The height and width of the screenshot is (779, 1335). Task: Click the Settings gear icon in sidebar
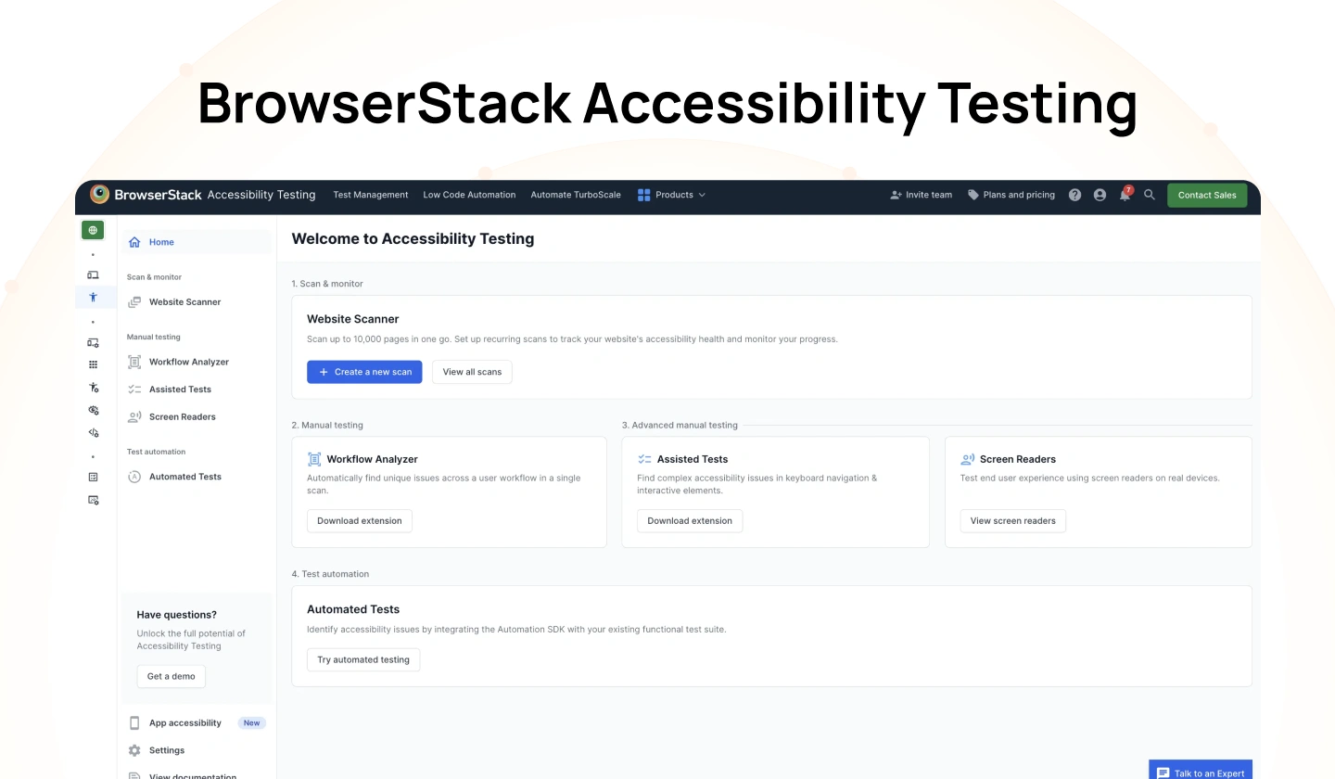[x=134, y=750]
